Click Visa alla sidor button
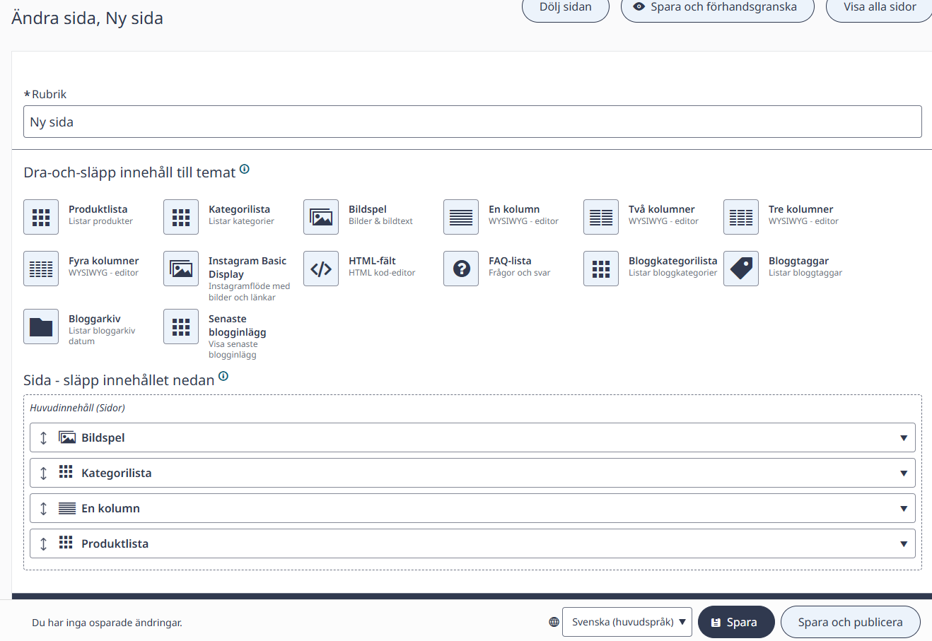This screenshot has width=932, height=641. coord(880,8)
